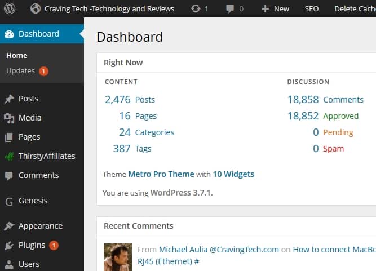
Task: Open the Metro Pro Theme link
Action: [x=161, y=174]
